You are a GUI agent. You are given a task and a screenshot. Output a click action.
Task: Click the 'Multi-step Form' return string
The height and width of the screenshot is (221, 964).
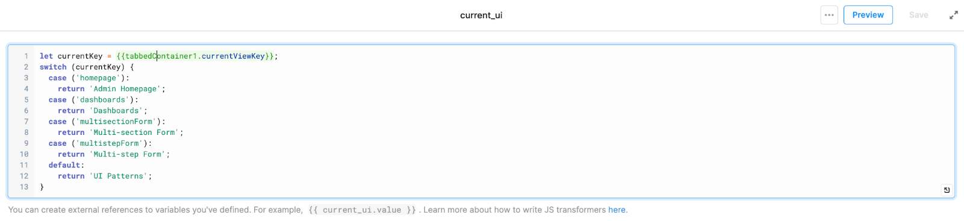click(128, 154)
